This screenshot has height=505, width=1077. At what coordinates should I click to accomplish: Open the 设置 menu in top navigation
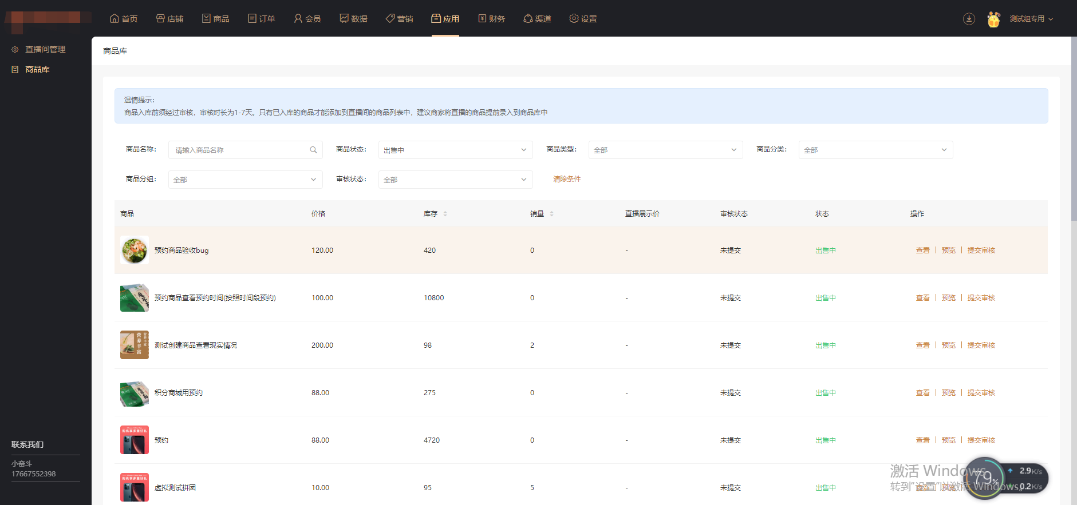click(583, 19)
